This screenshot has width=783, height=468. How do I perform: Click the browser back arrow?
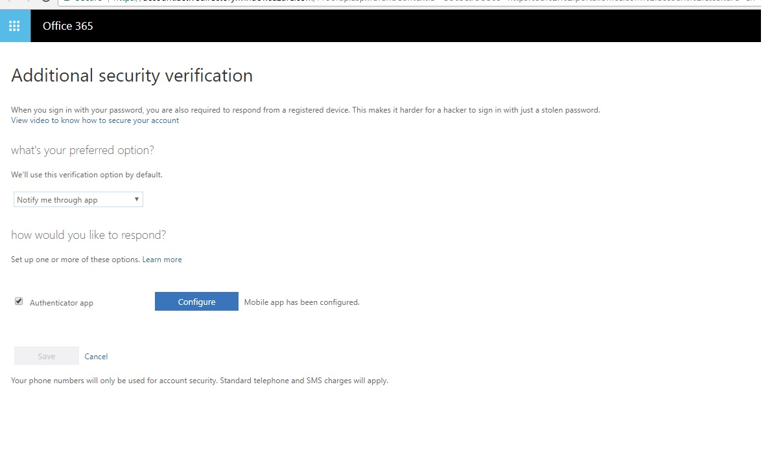pyautogui.click(x=9, y=3)
